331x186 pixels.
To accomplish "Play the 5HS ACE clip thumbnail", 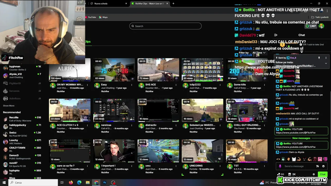I will click(x=158, y=70).
